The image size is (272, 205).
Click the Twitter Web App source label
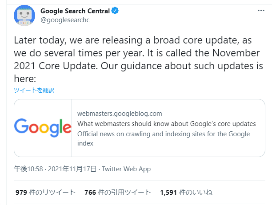126,169
